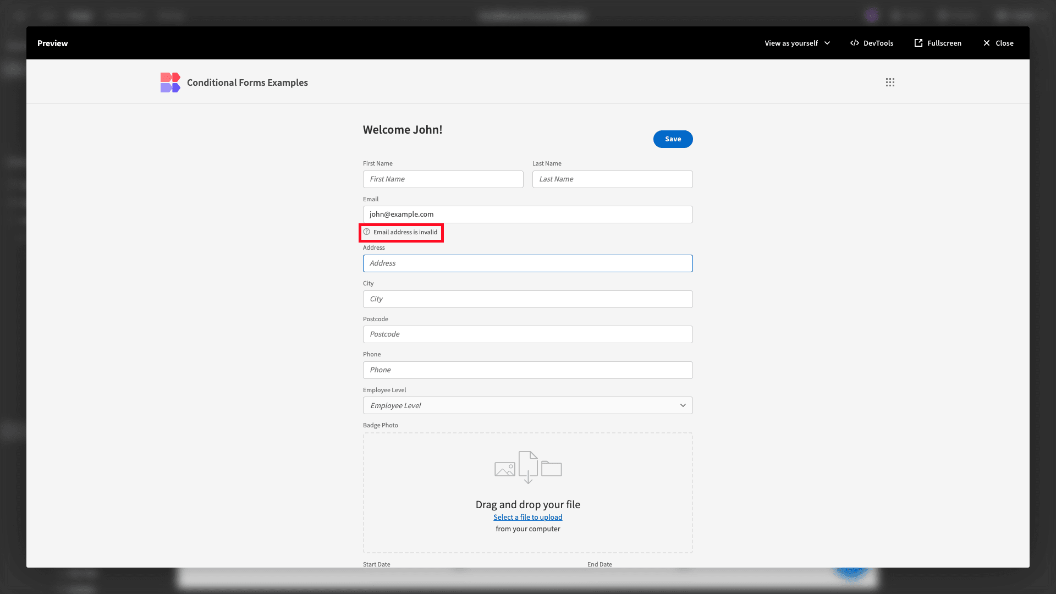
Task: Click the upload file illustration icon
Action: coord(528,468)
